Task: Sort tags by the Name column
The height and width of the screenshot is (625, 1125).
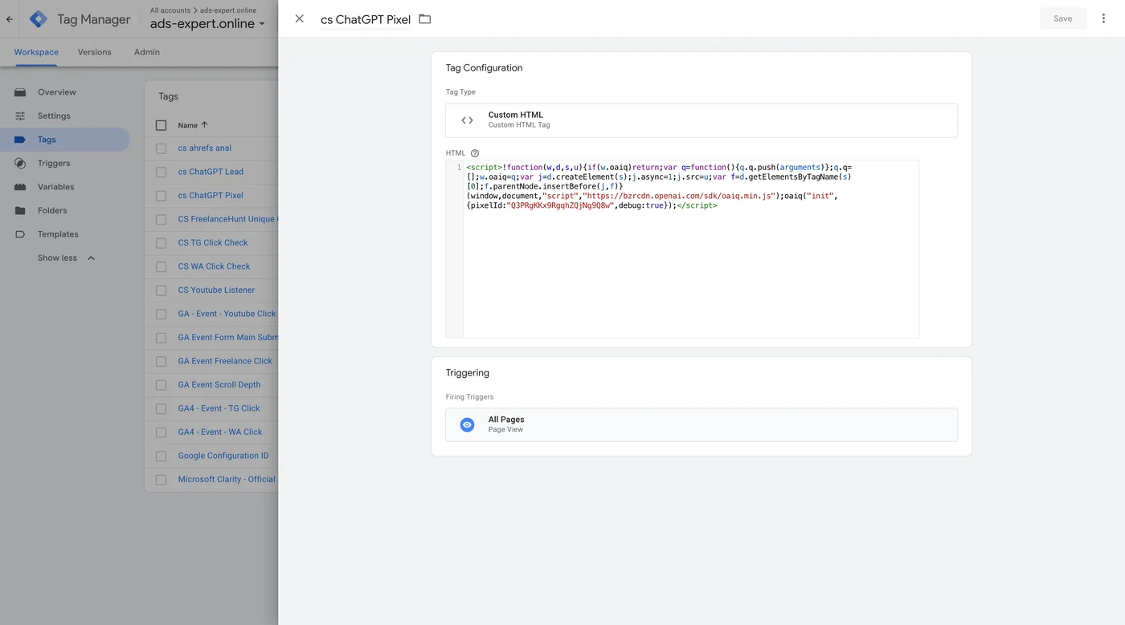Action: coord(193,125)
